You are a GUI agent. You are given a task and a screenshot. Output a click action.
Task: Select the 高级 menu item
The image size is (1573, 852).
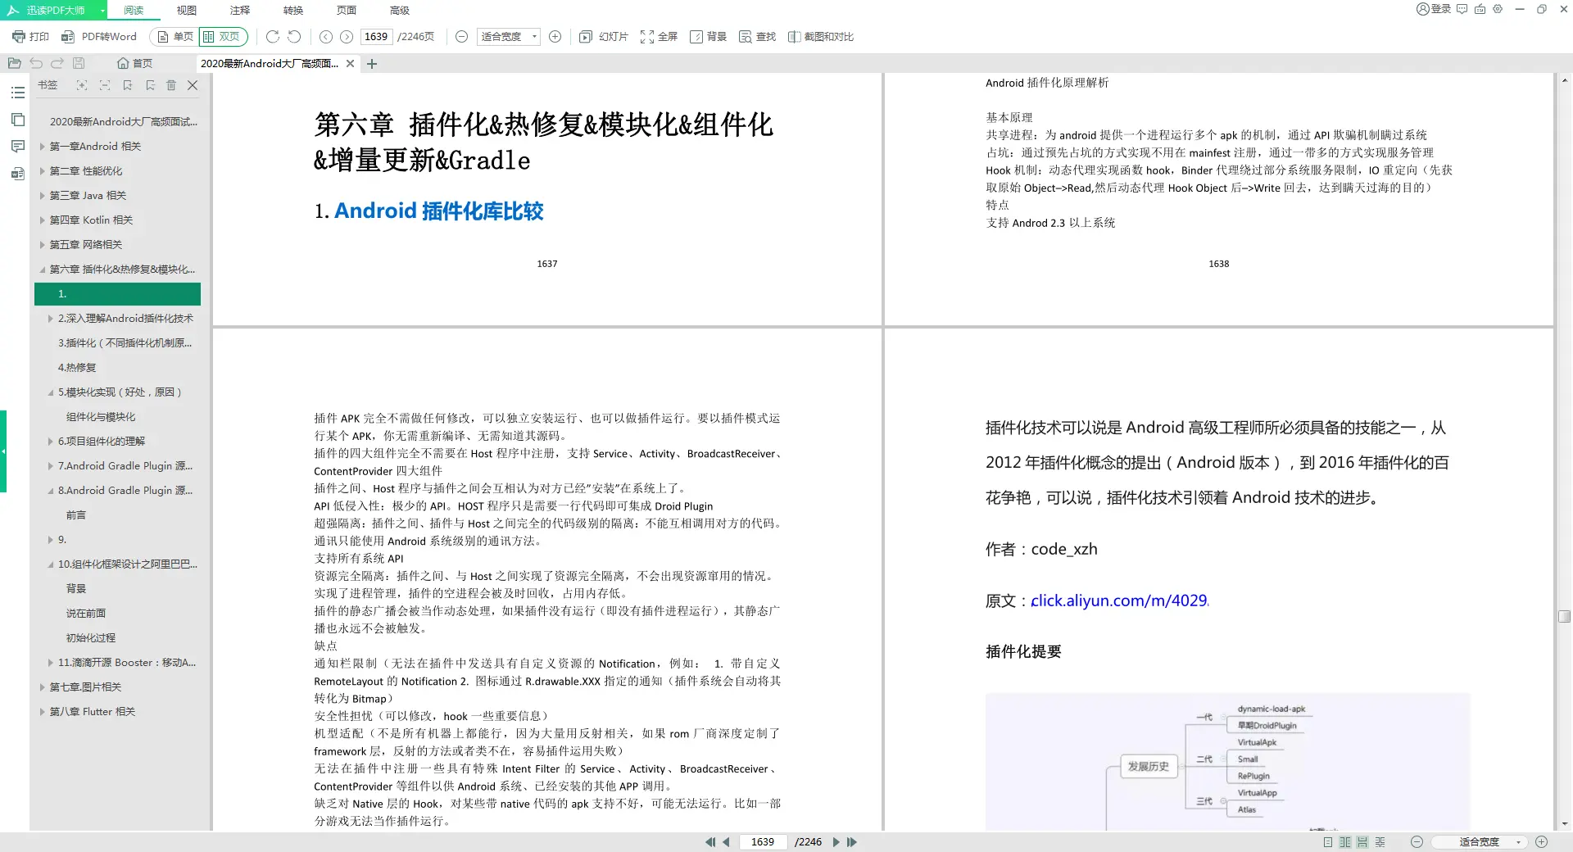[x=398, y=10]
